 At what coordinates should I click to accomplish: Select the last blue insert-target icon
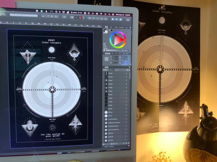(x=121, y=20)
